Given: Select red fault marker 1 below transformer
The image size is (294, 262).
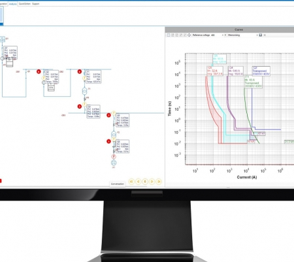Looking at the screenshot, I should point(108,141).
